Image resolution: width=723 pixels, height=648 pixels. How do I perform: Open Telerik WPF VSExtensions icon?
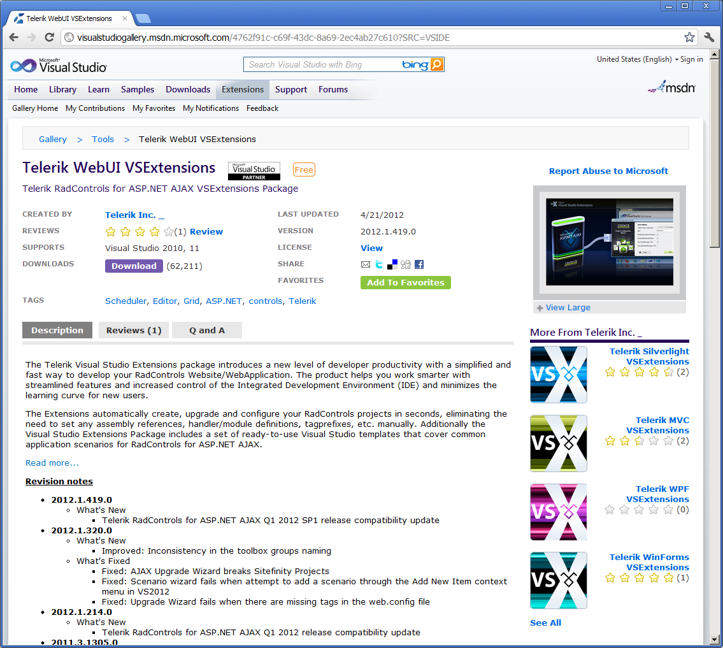559,512
